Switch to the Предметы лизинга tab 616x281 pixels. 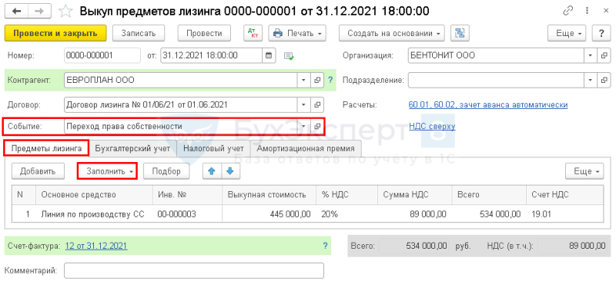point(46,148)
